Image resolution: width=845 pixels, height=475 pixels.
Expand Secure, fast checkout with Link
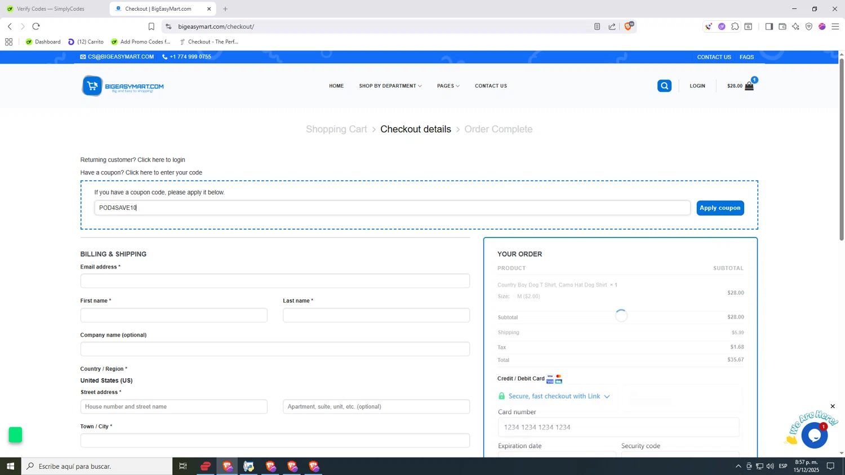pyautogui.click(x=554, y=396)
